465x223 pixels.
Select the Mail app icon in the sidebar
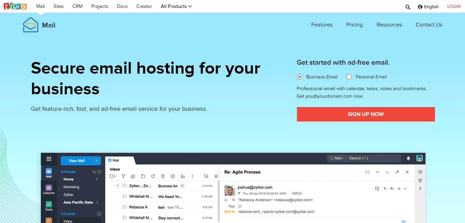(49, 173)
